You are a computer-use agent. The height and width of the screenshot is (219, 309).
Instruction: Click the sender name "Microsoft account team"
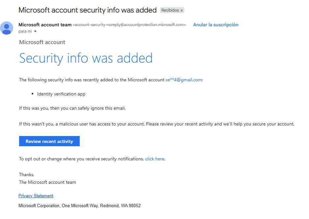45,25
